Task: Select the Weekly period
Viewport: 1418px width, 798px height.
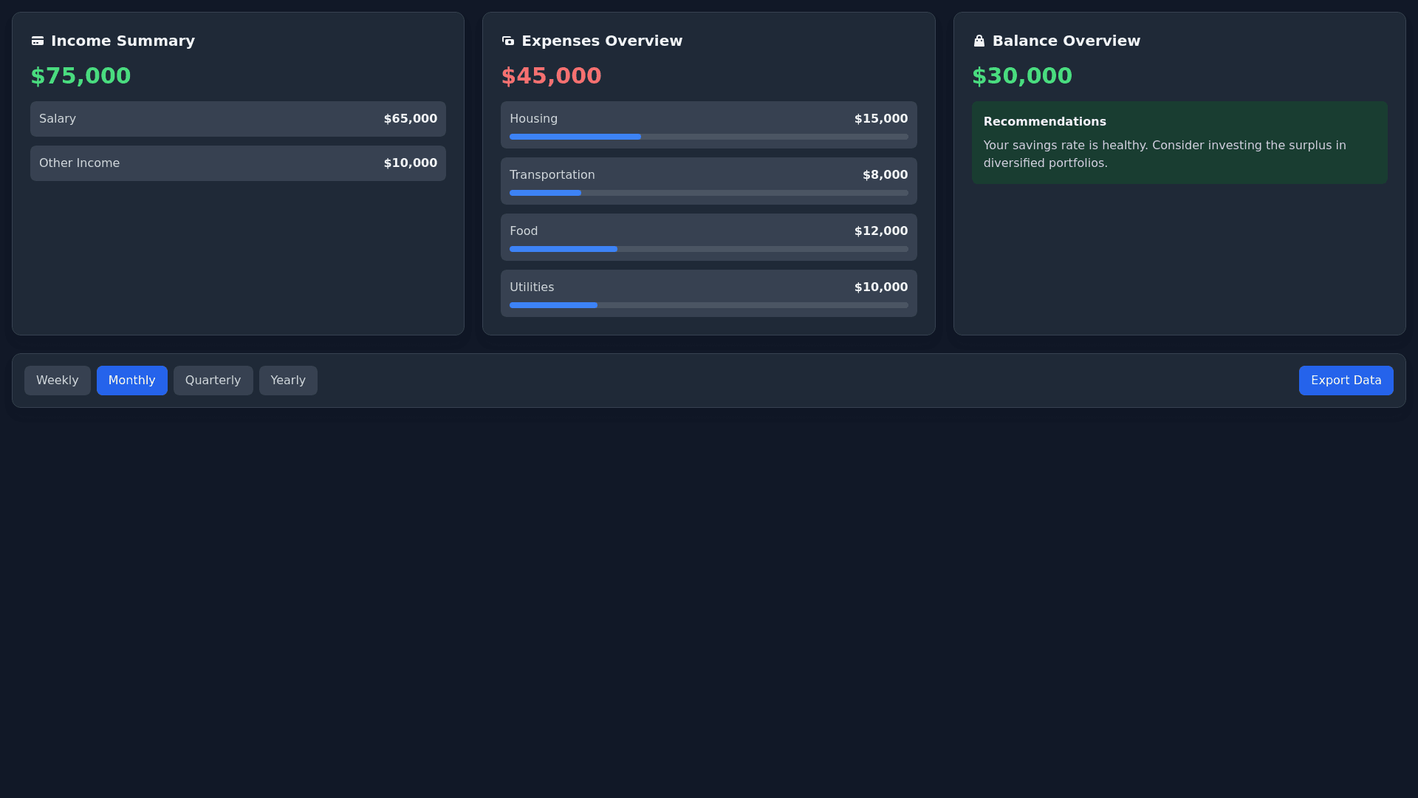Action: 58,381
